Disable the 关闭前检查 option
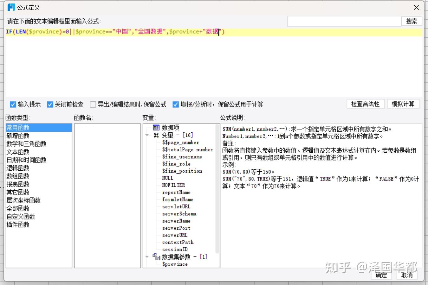This screenshot has height=285, width=428. [50, 104]
